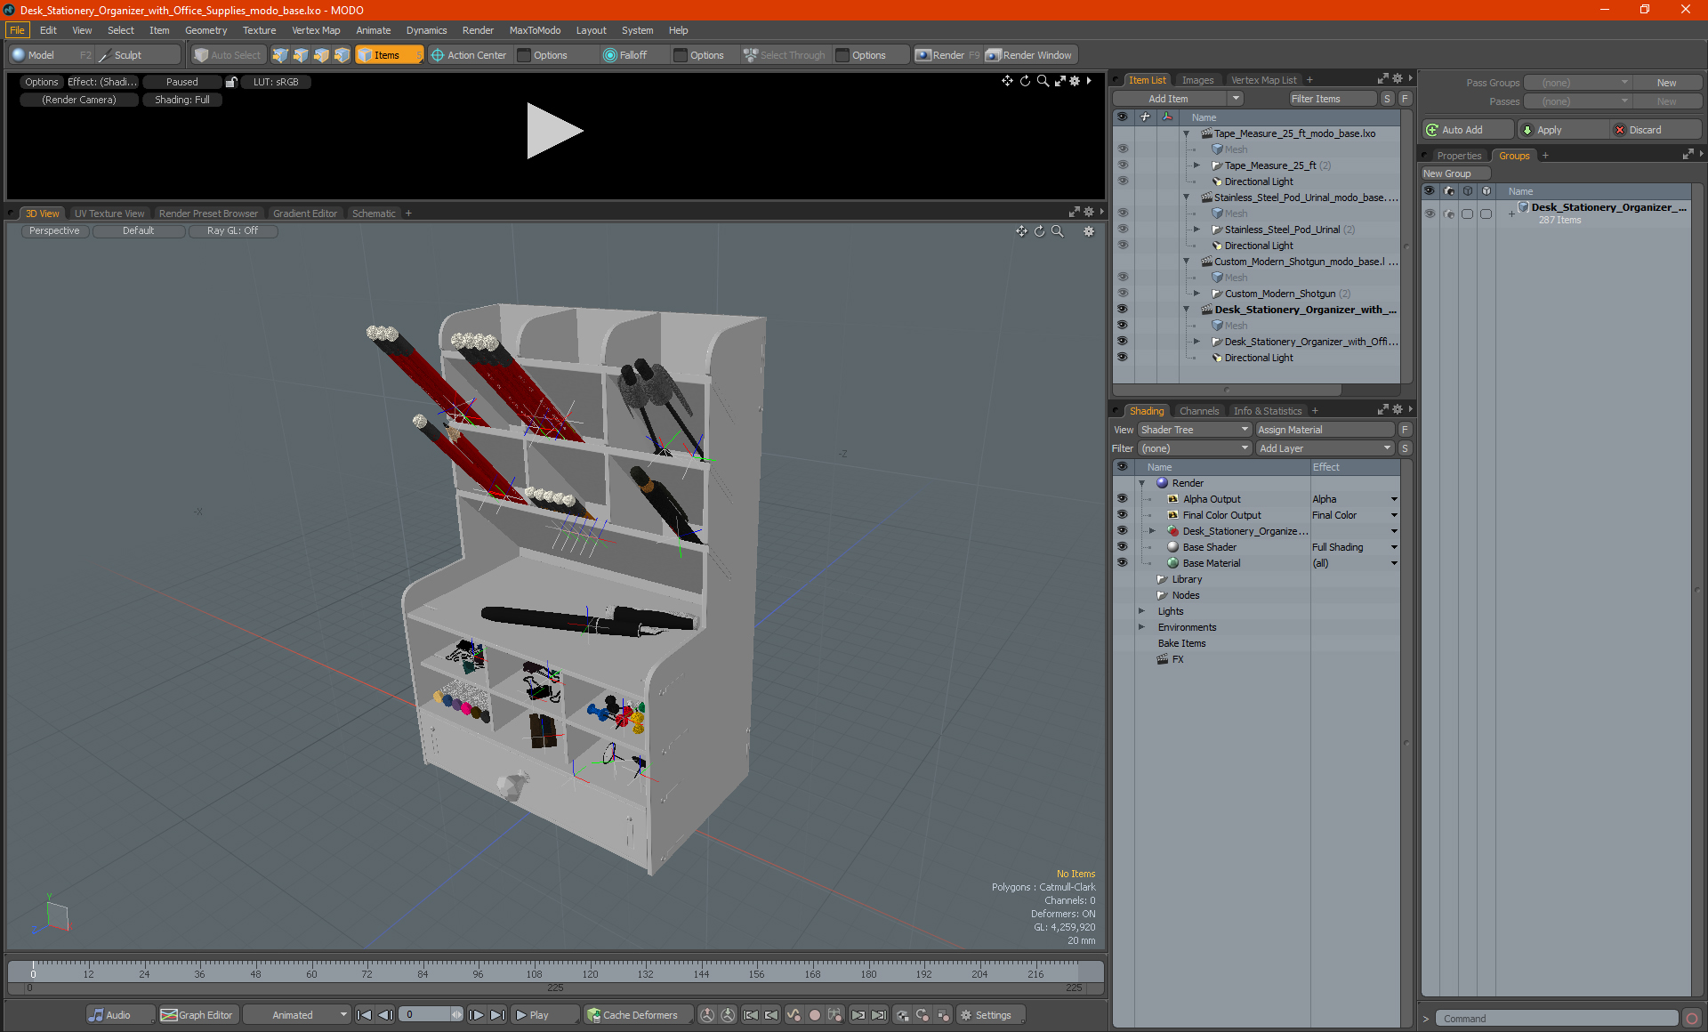Click the Render F9 button

pos(947,55)
